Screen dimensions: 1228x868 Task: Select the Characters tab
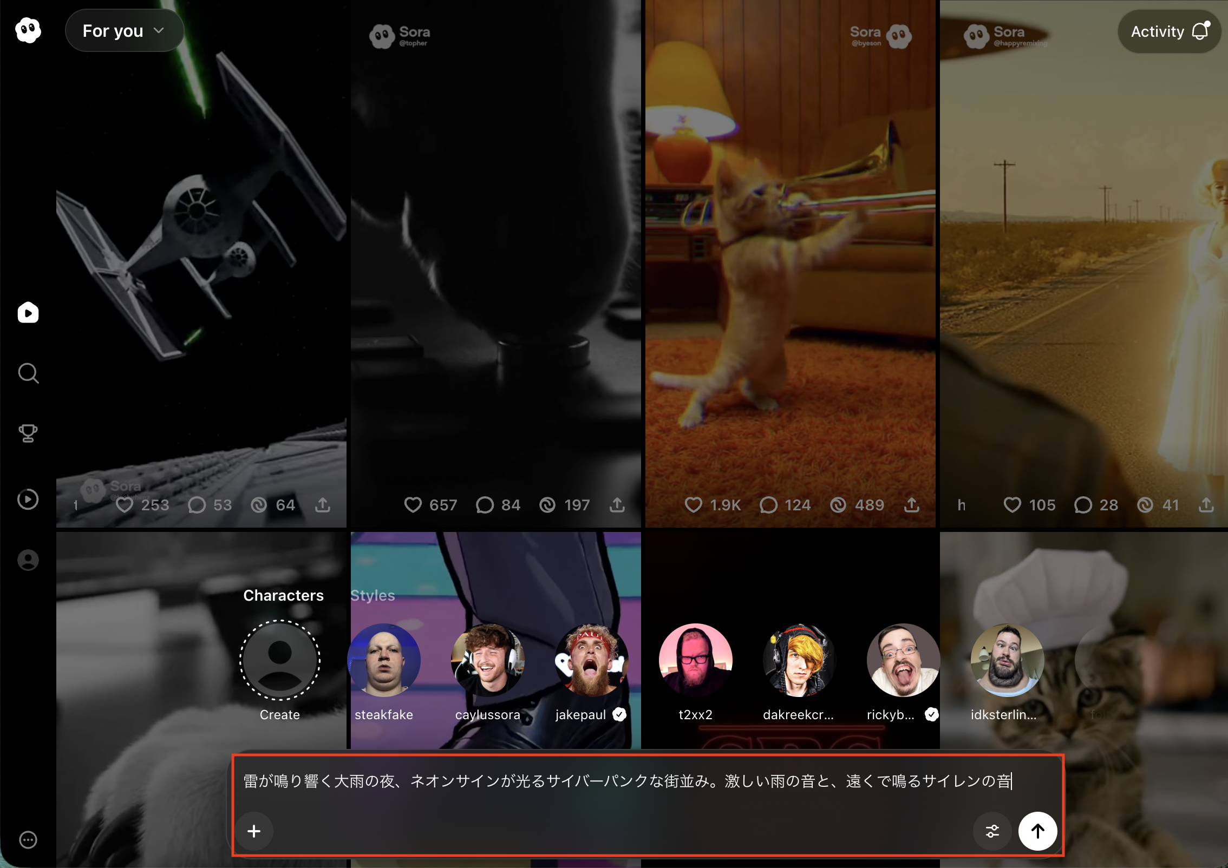[283, 595]
